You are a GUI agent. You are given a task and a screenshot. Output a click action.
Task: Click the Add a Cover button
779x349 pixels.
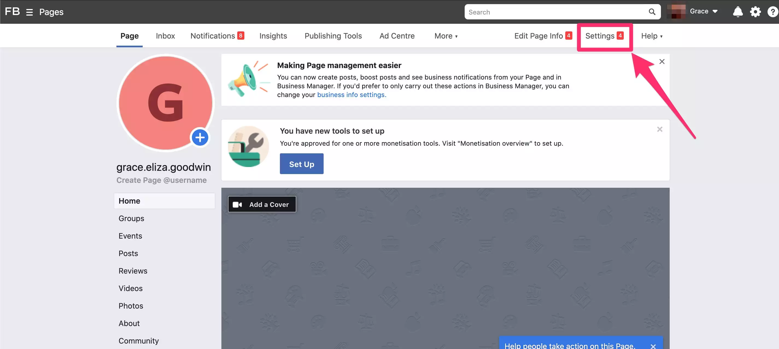pyautogui.click(x=262, y=204)
